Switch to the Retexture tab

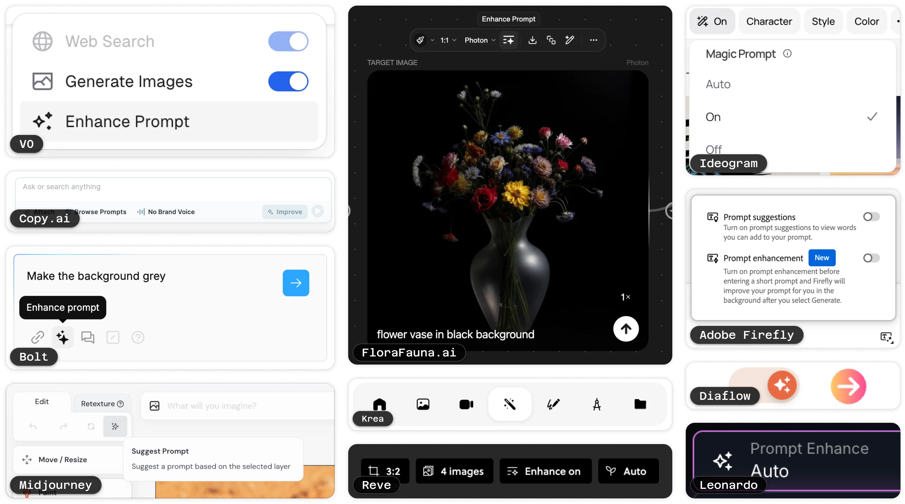[x=102, y=404]
